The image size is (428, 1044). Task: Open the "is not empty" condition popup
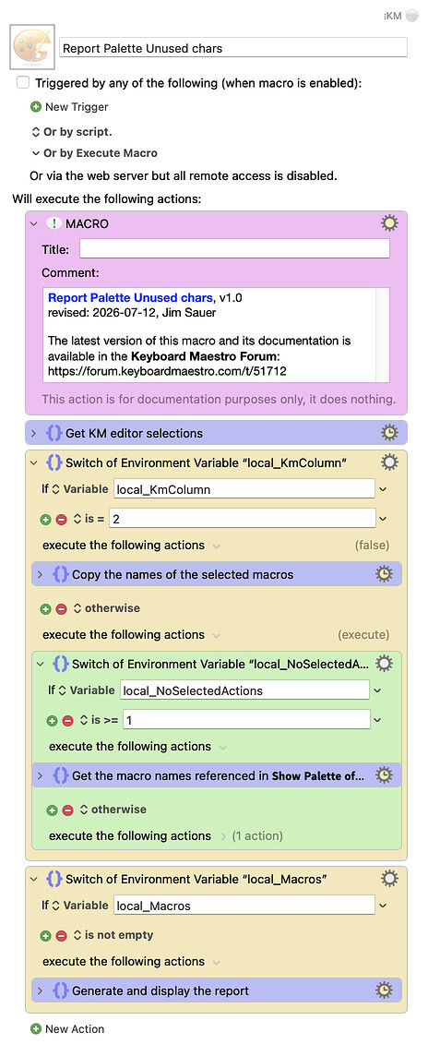coord(113,935)
